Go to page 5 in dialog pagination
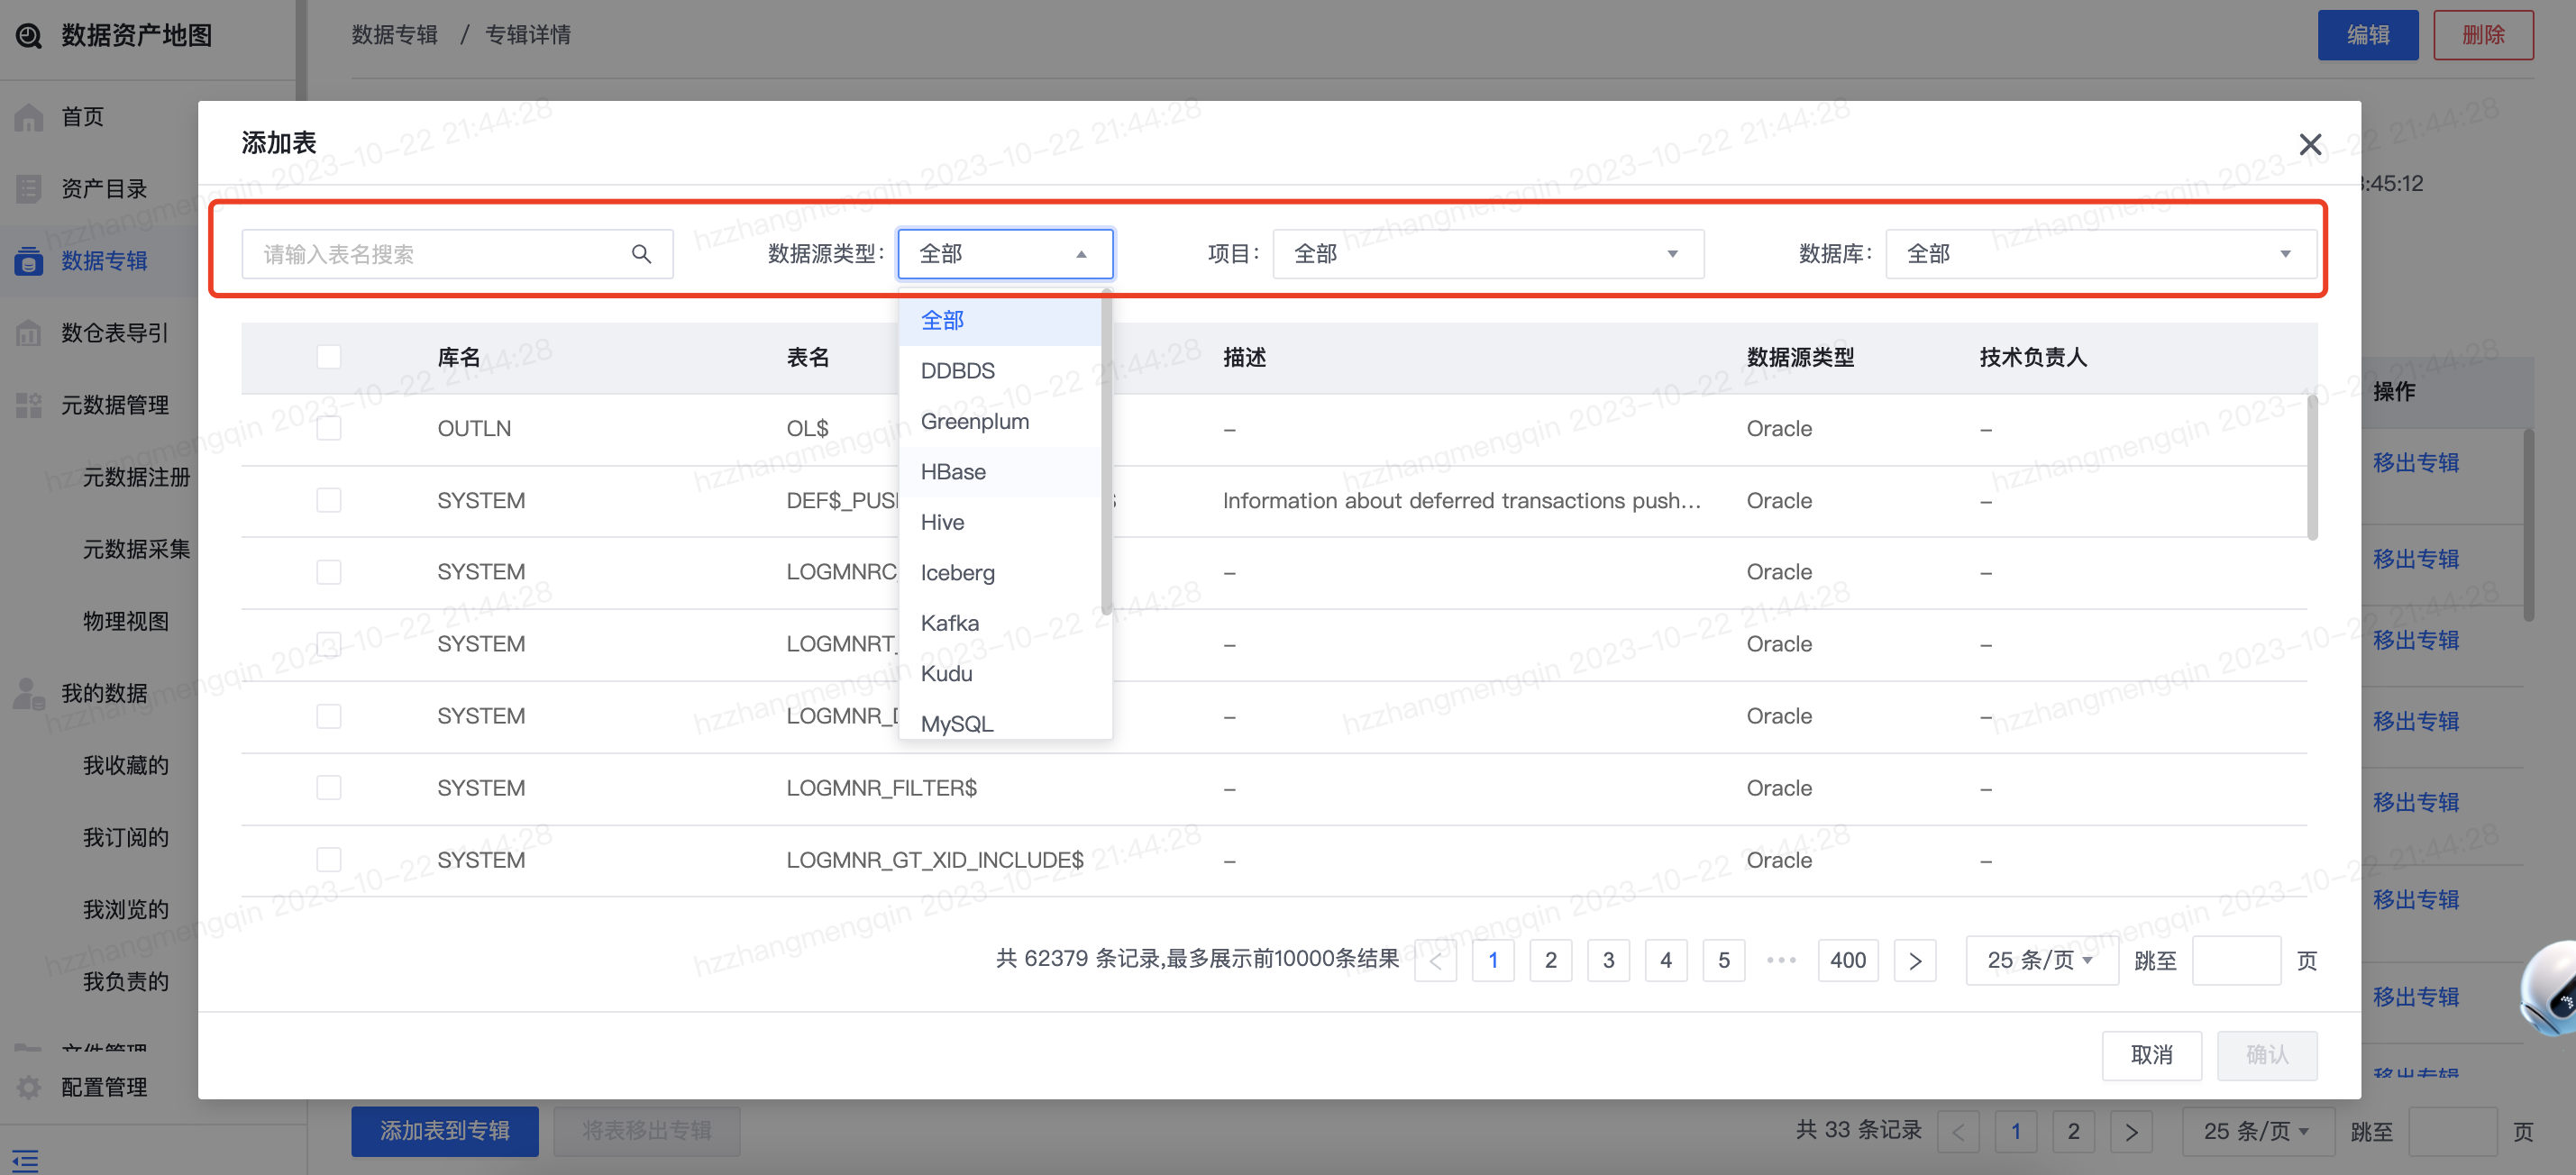2576x1175 pixels. point(1724,961)
